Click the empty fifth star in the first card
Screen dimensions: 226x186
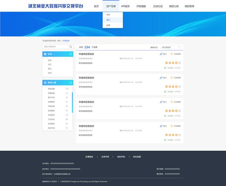[179, 63]
